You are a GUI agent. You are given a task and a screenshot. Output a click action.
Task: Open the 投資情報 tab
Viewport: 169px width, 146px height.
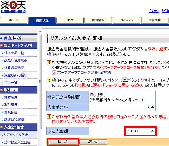(x=98, y=20)
